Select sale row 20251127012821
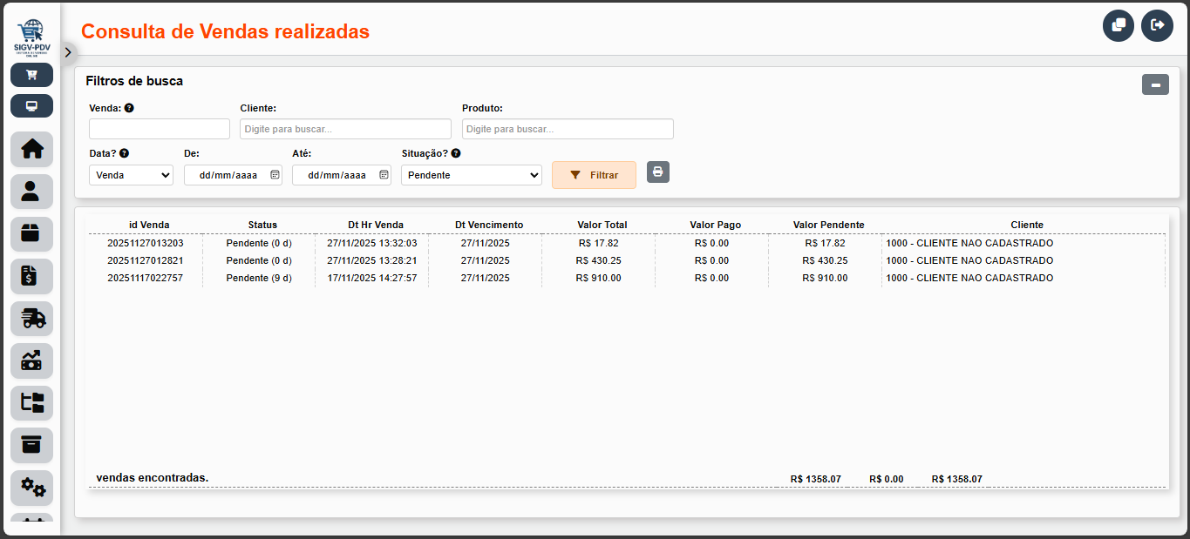1190x539 pixels. [146, 260]
